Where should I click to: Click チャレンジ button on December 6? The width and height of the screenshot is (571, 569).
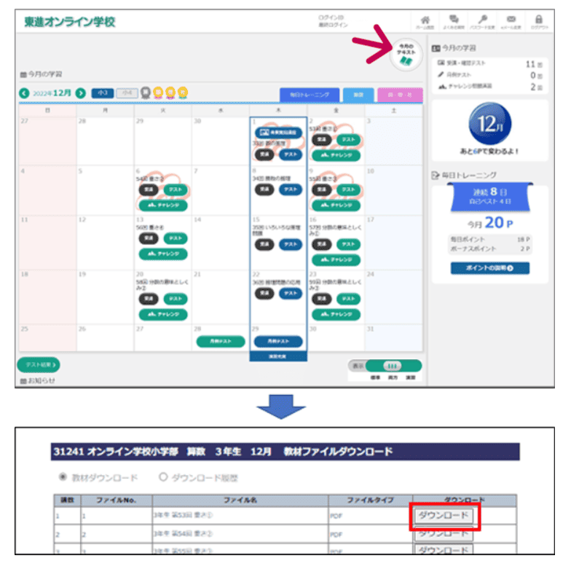click(x=163, y=205)
